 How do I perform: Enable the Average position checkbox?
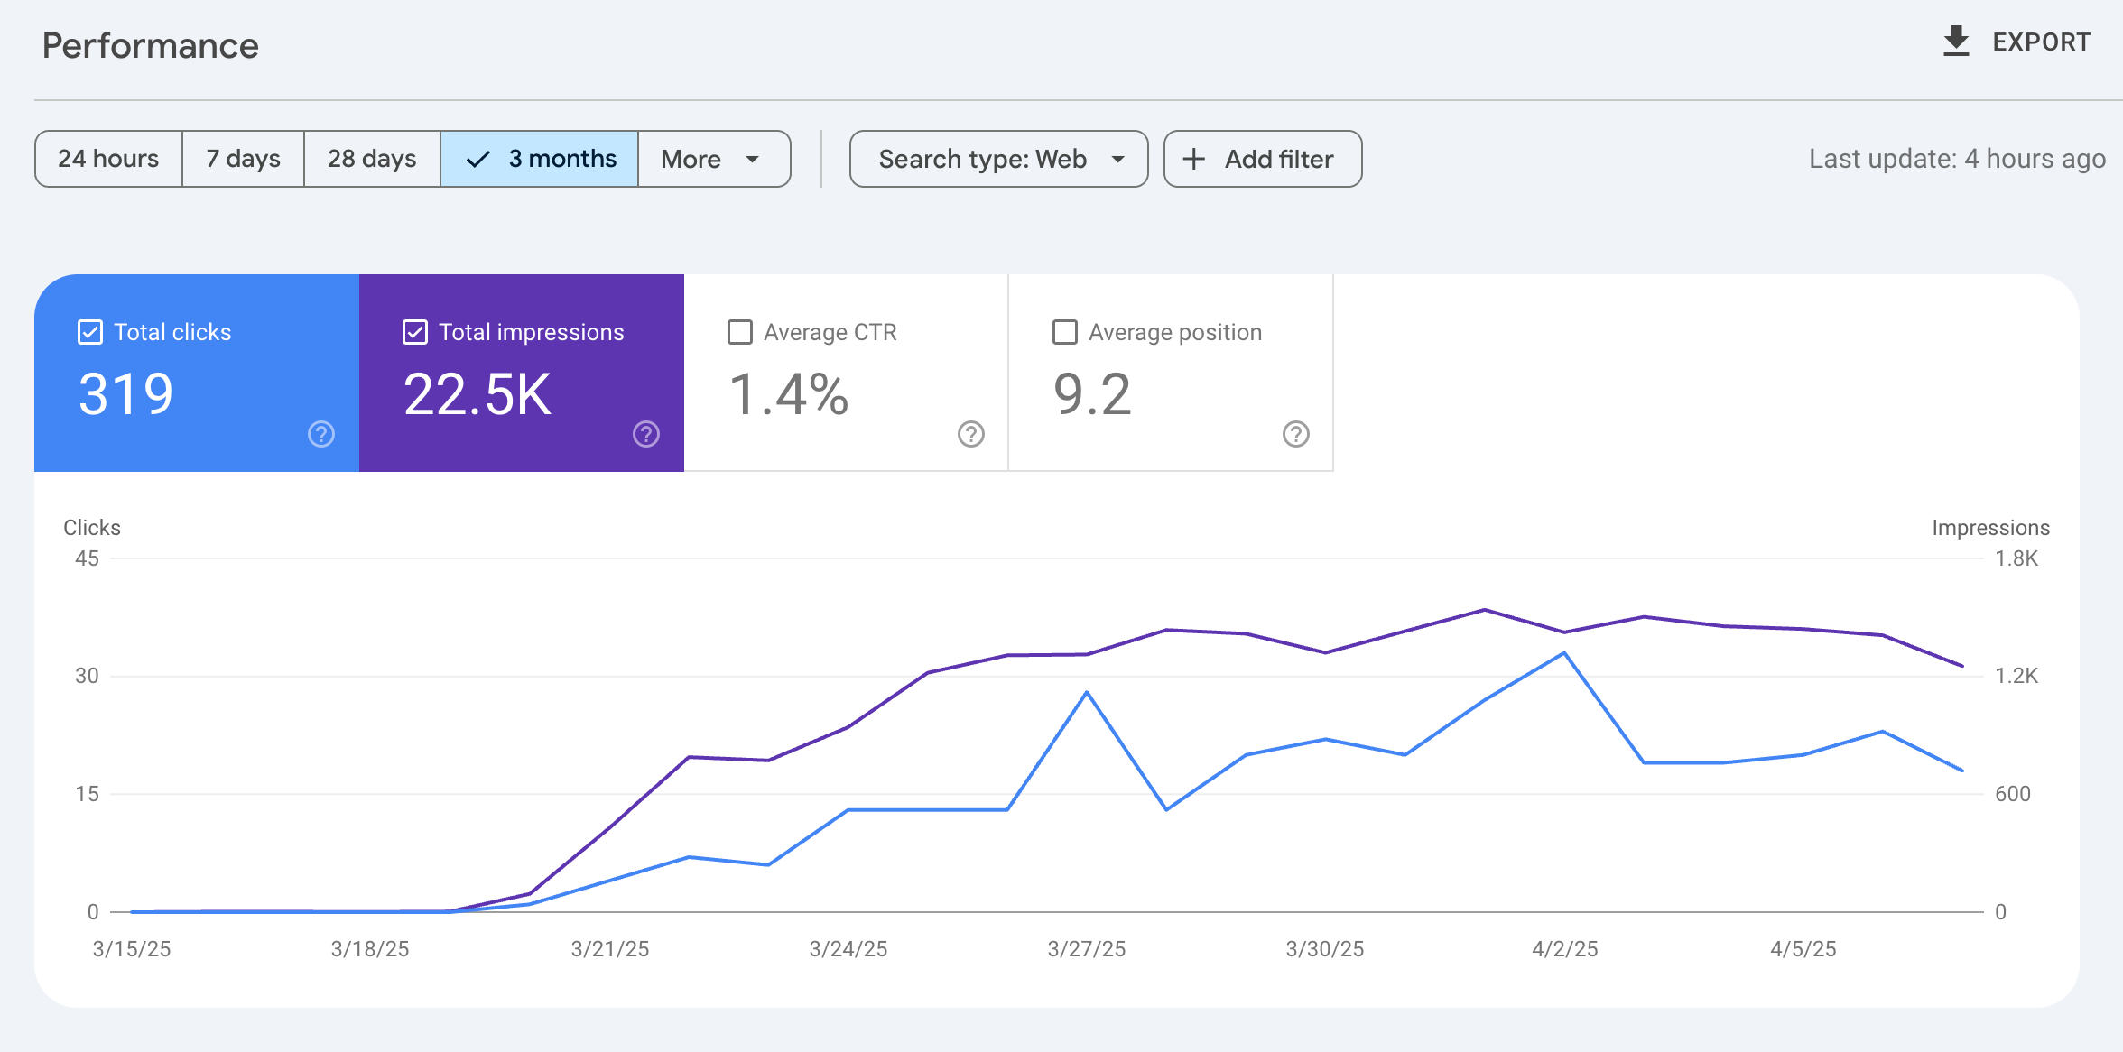[1062, 331]
